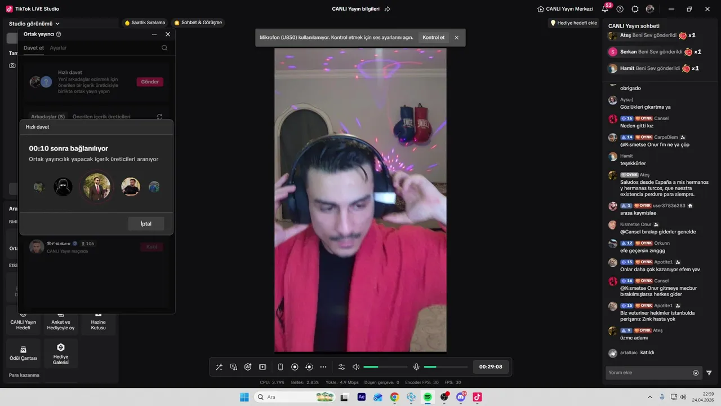Open the media and music icon in toolbar
The width and height of the screenshot is (721, 406).
tap(234, 367)
